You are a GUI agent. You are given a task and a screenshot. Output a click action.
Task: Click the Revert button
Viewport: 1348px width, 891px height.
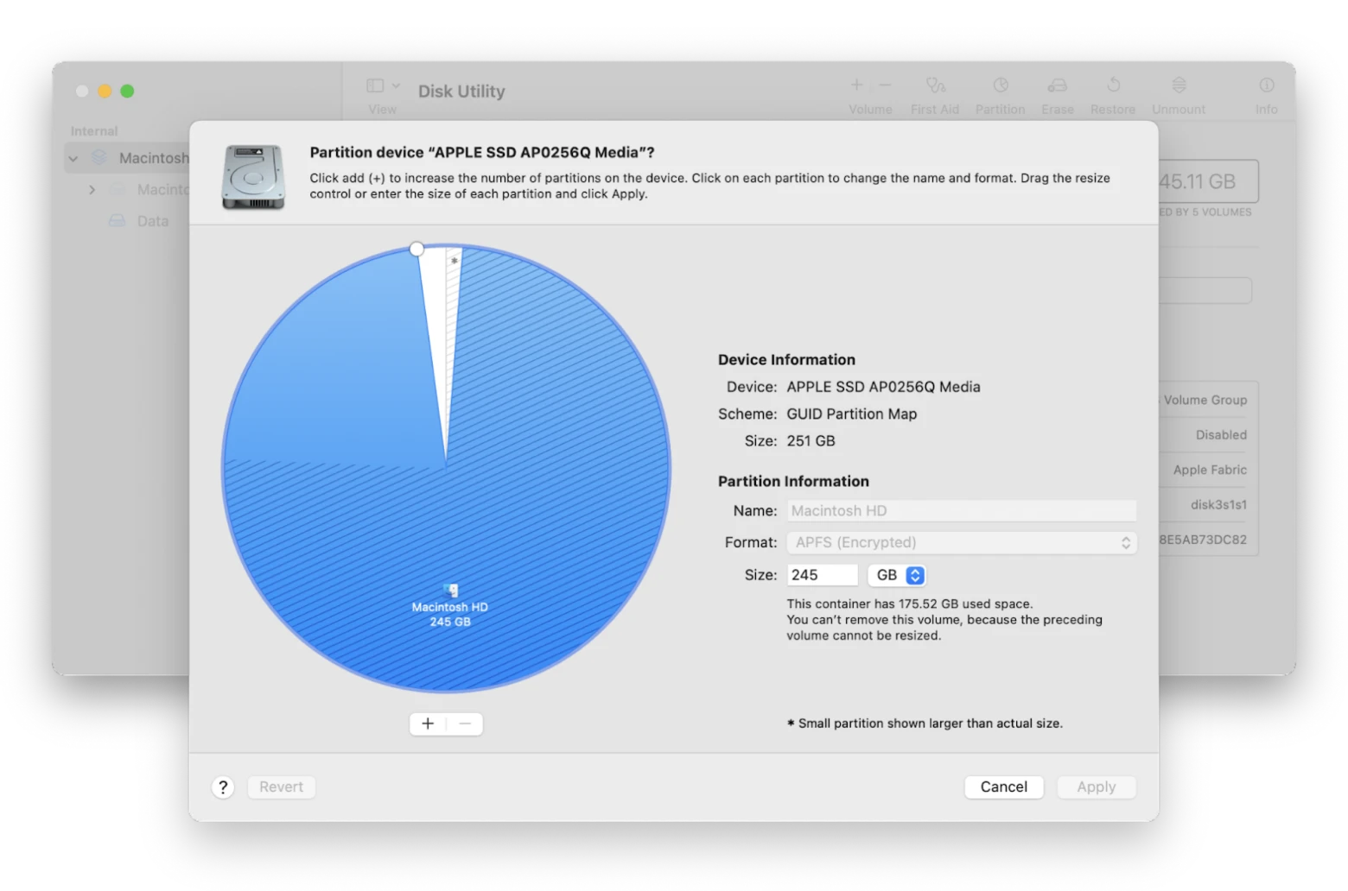coord(281,787)
